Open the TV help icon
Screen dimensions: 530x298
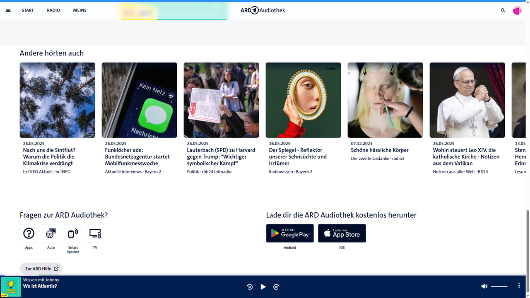point(95,233)
